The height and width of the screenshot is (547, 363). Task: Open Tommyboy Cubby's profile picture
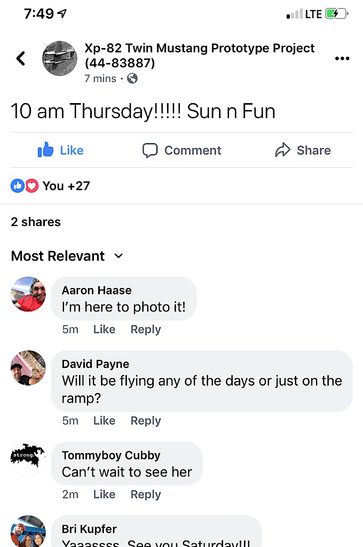pyautogui.click(x=28, y=459)
